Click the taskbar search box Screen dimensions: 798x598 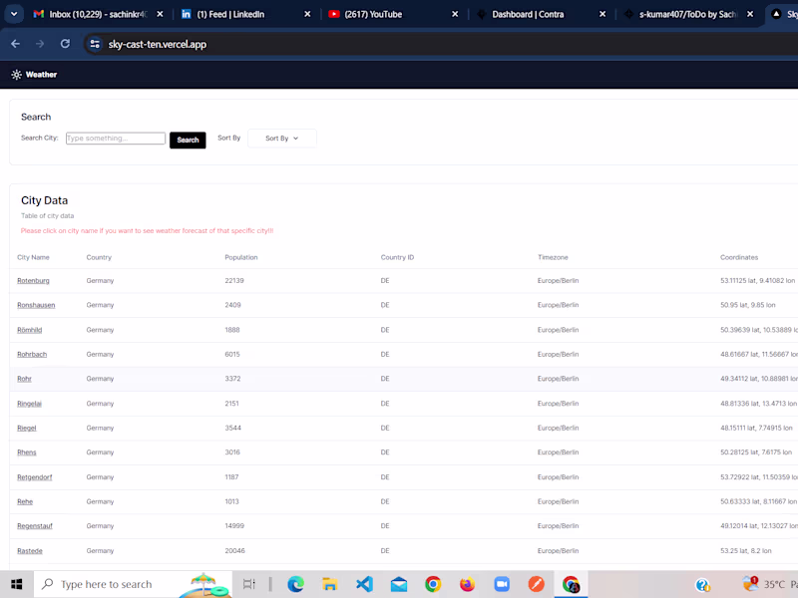(134, 584)
